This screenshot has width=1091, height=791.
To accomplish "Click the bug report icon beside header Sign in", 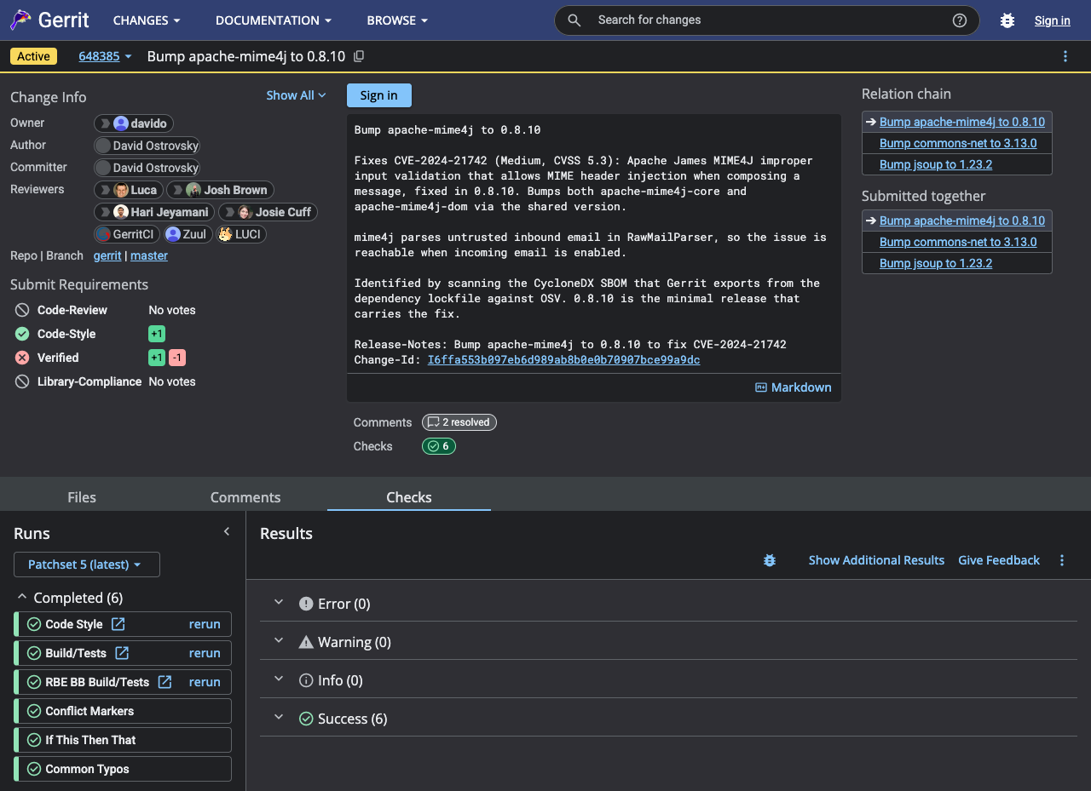I will (1007, 20).
